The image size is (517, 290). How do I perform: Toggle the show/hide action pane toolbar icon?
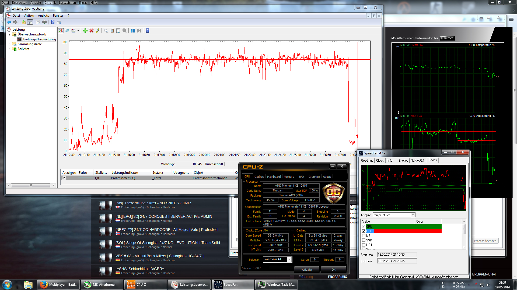coord(59,22)
